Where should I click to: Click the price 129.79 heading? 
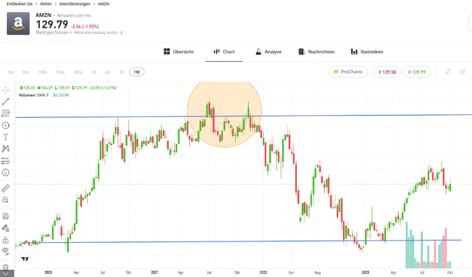[x=52, y=25]
